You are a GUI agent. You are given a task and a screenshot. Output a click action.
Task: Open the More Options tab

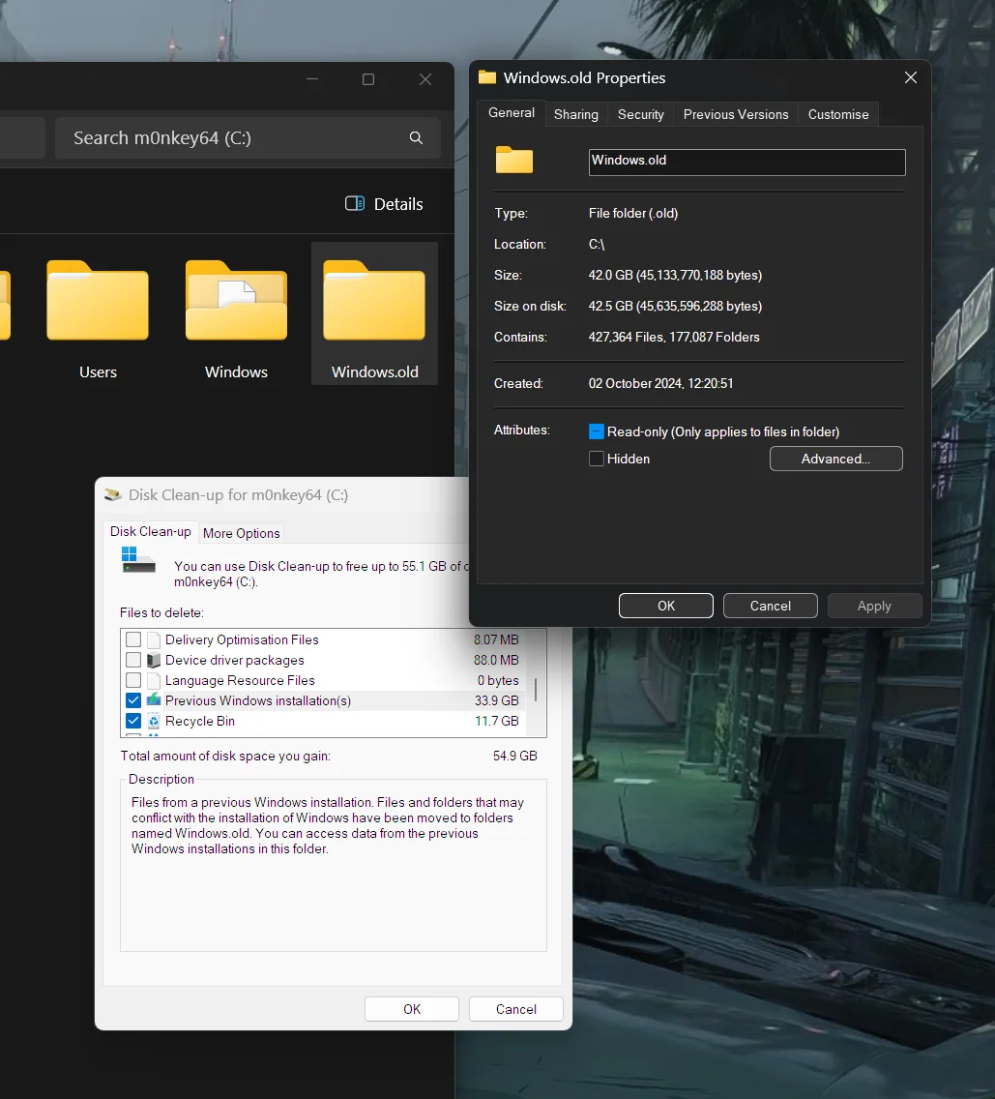(x=241, y=533)
